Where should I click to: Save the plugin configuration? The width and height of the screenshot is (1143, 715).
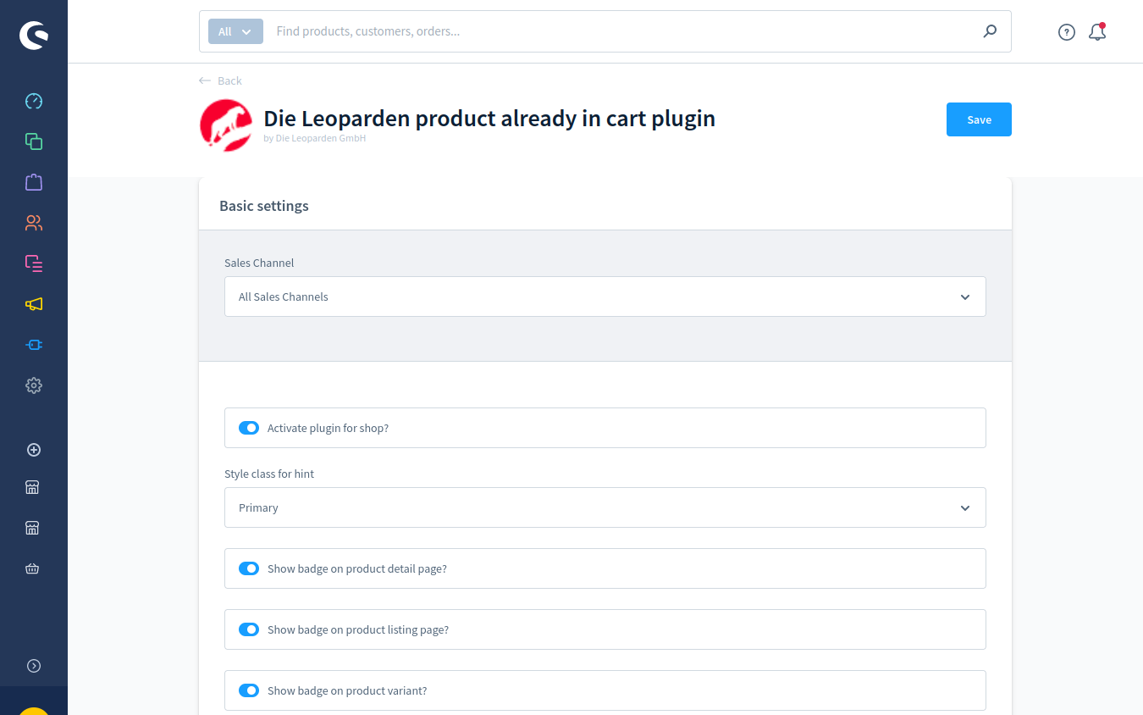point(979,119)
